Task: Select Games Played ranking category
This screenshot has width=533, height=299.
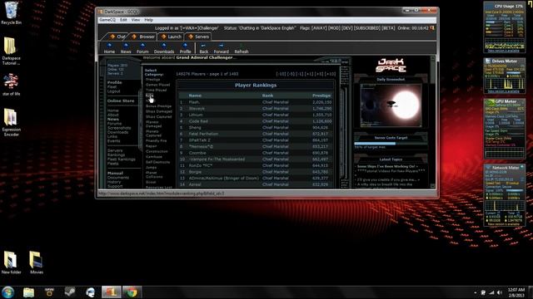Action: pos(157,85)
